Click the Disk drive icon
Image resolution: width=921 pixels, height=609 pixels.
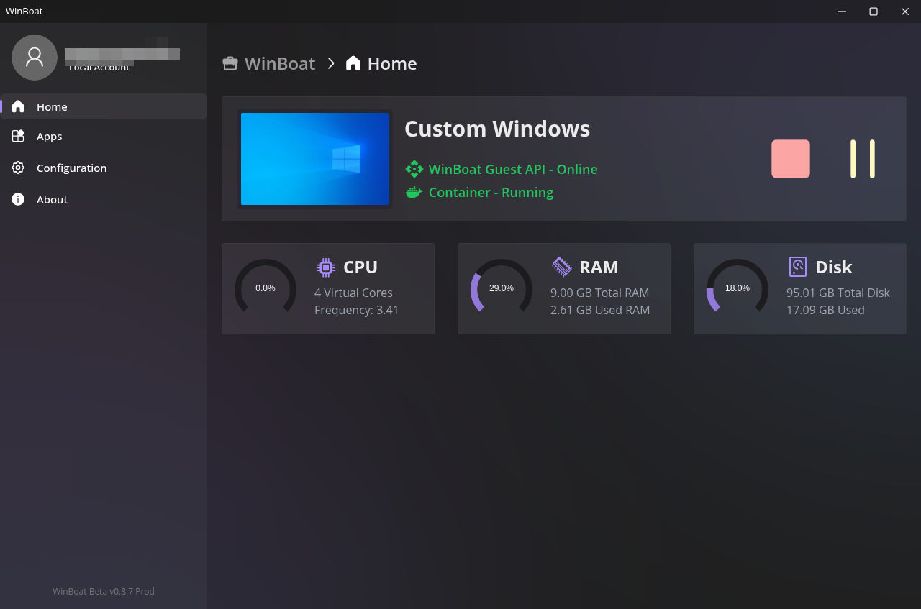tap(797, 267)
